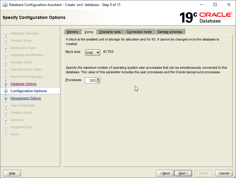The width and height of the screenshot is (236, 178).
Task: Maximize the Database Configuration Assistant window
Action: 215,5
